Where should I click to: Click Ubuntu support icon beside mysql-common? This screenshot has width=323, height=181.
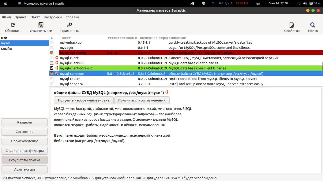tap(57, 73)
